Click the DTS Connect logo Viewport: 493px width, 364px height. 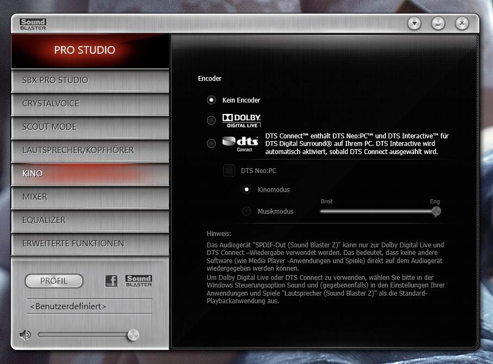(x=240, y=144)
